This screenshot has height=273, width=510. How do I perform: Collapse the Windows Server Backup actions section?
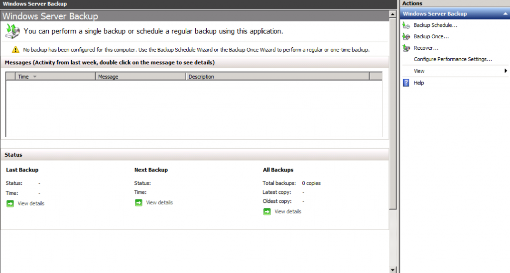[505, 14]
